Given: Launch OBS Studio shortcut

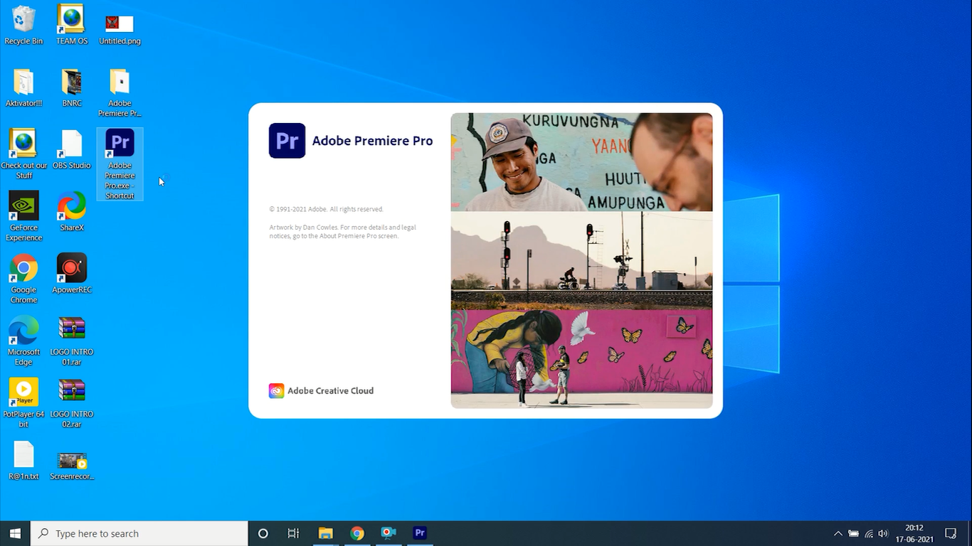Looking at the screenshot, I should 72,149.
